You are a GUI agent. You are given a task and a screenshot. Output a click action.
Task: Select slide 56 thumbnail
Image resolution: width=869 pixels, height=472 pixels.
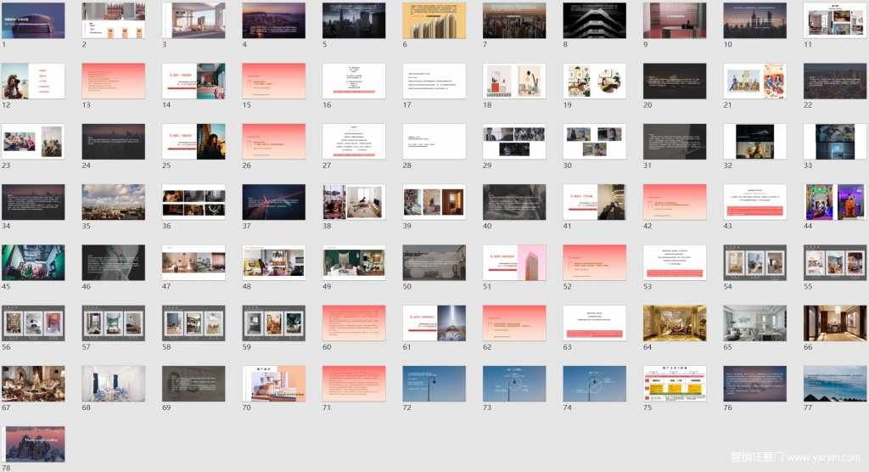(x=33, y=323)
